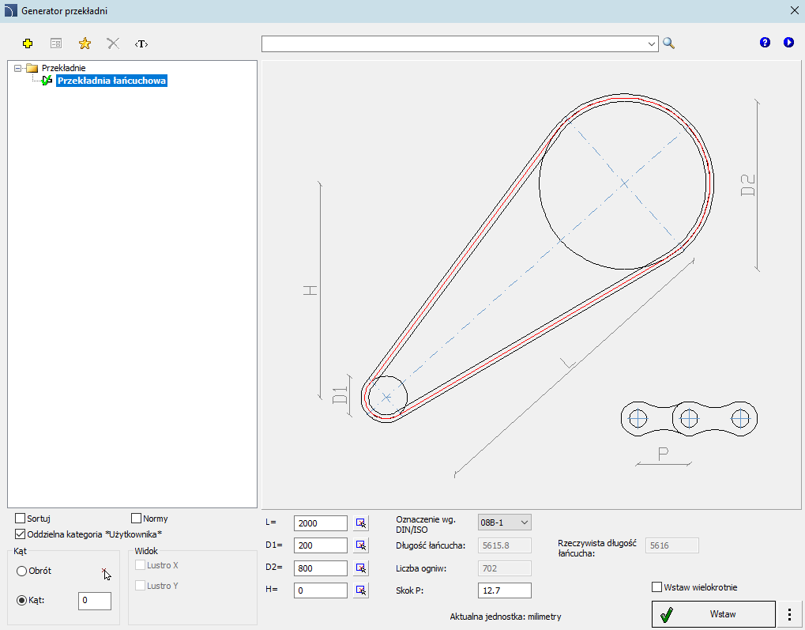Image resolution: width=805 pixels, height=630 pixels.
Task: Select the Kąt radio button
Action: coord(21,600)
